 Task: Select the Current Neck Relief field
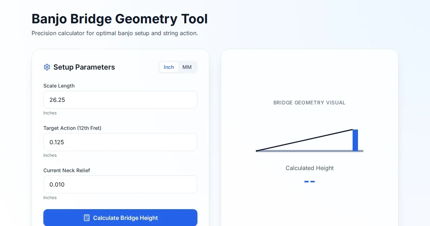click(x=120, y=184)
